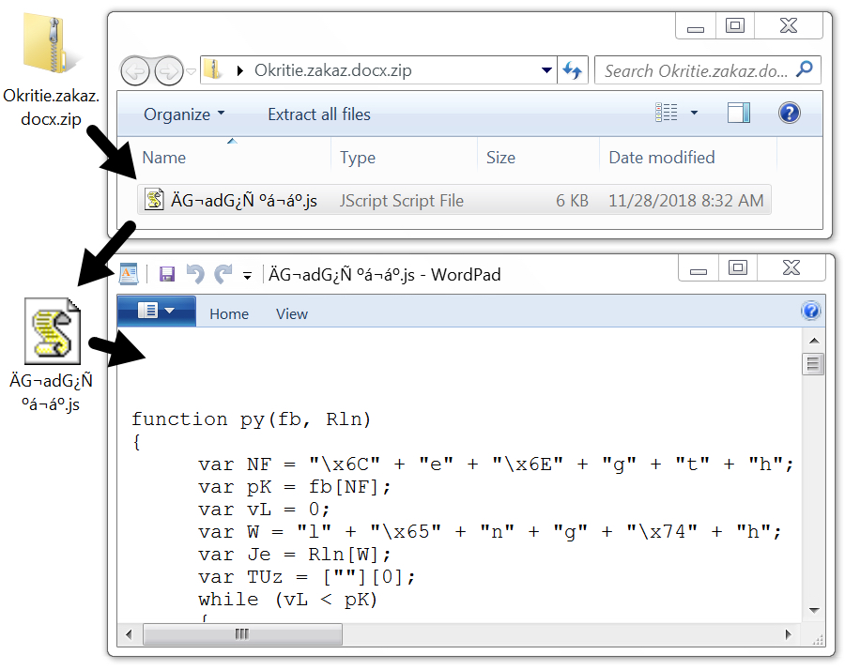Click the code line 'var TUz = [""][0];'
Image resolution: width=845 pixels, height=670 pixels.
point(307,577)
